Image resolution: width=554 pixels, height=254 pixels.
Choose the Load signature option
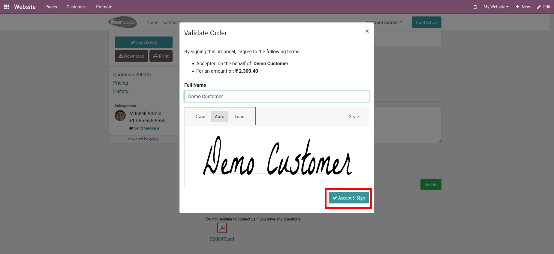point(239,116)
